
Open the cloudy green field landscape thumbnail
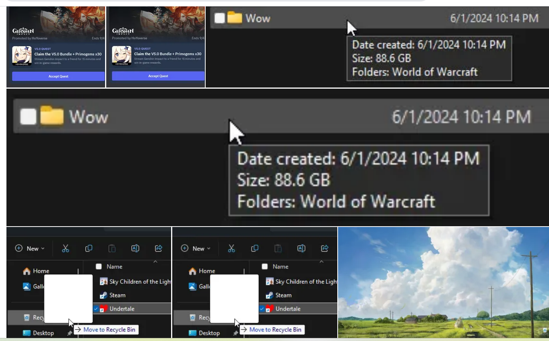click(x=444, y=282)
